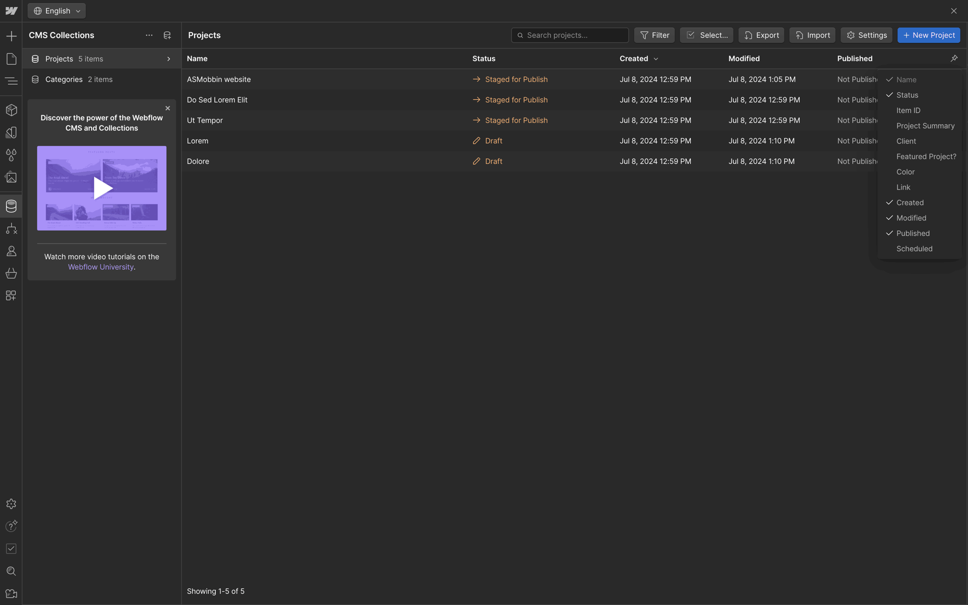Image resolution: width=968 pixels, height=605 pixels.
Task: Open the Help question mark icon
Action: [x=11, y=526]
